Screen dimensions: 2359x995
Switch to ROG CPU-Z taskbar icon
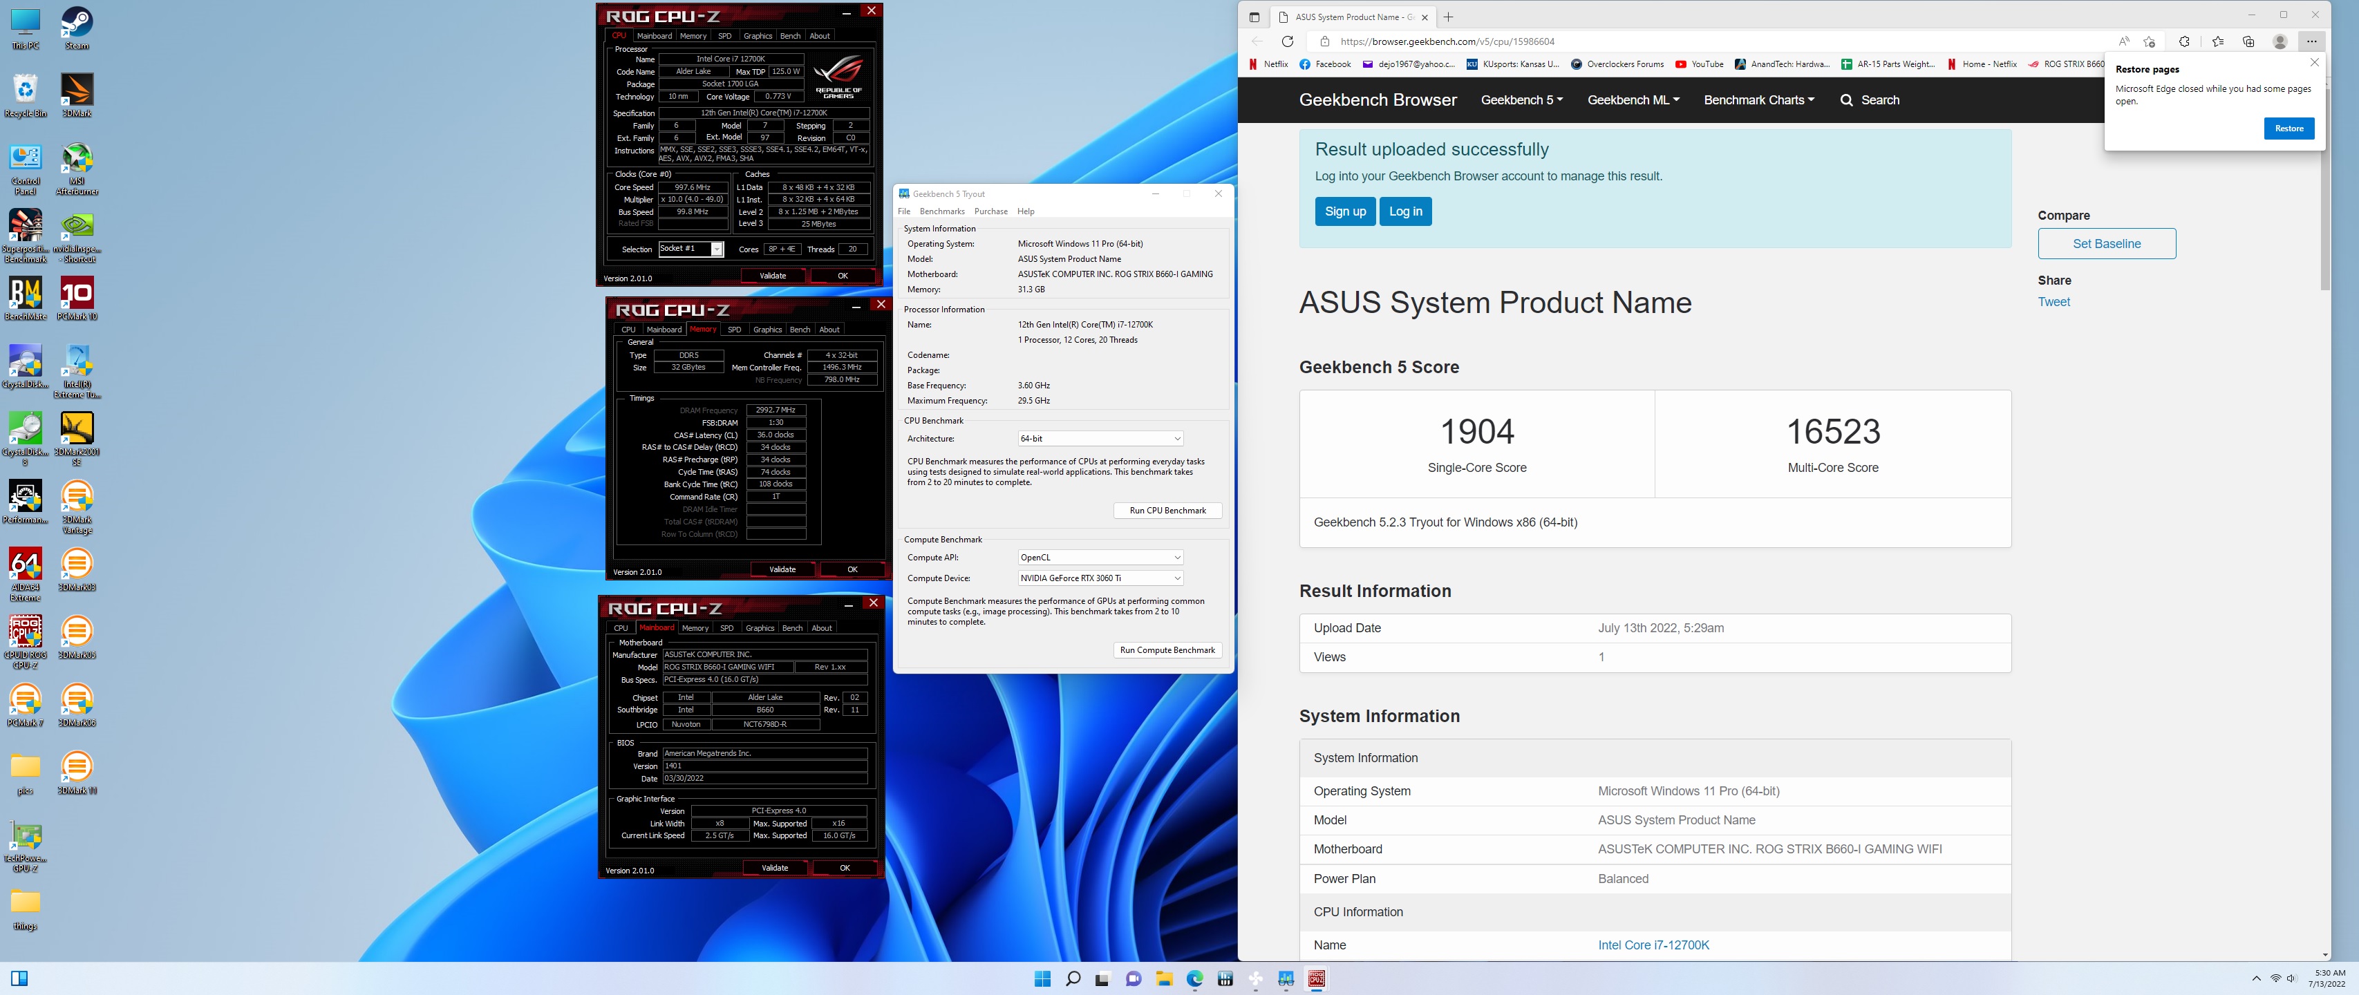tap(1317, 978)
